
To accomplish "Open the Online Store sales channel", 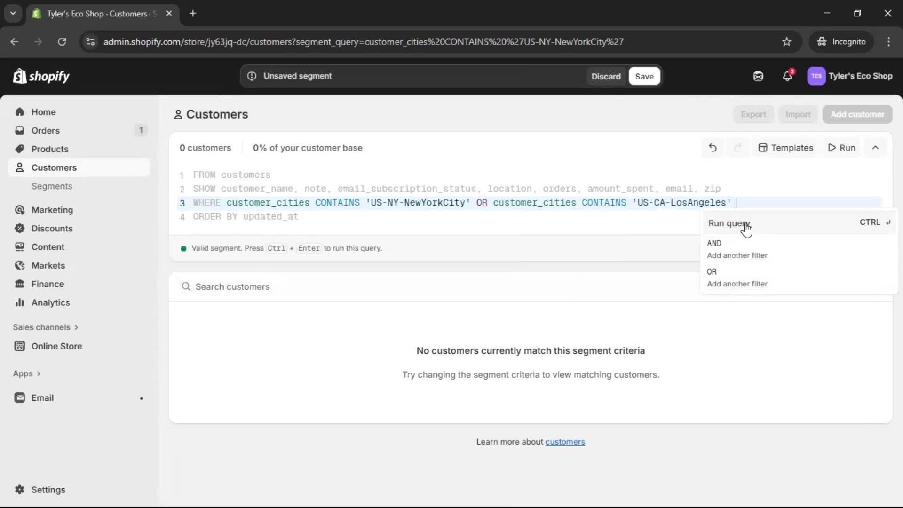I will [x=55, y=346].
